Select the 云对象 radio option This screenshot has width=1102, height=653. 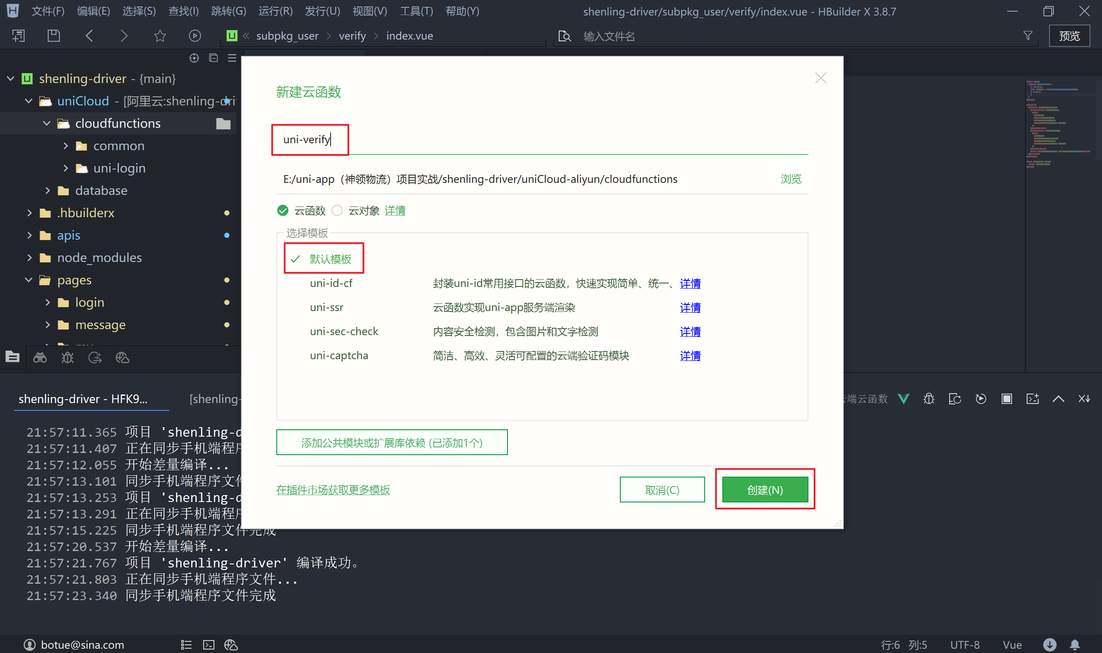coord(337,211)
